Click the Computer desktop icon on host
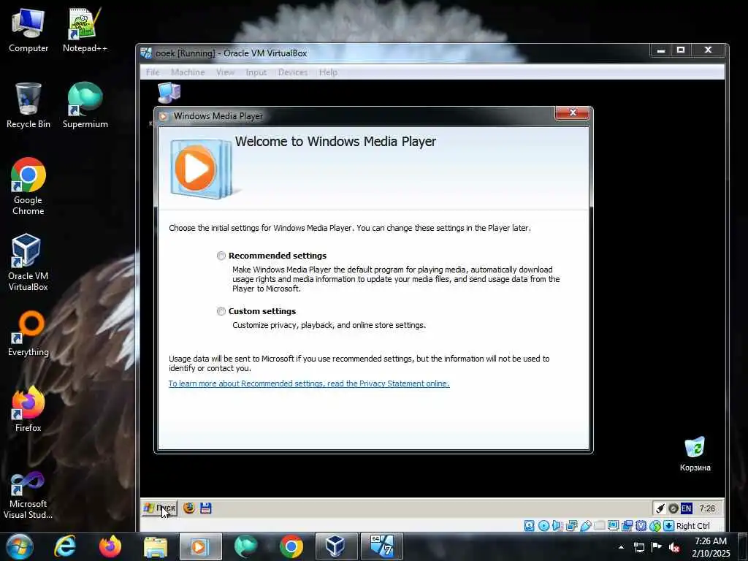 pos(28,29)
